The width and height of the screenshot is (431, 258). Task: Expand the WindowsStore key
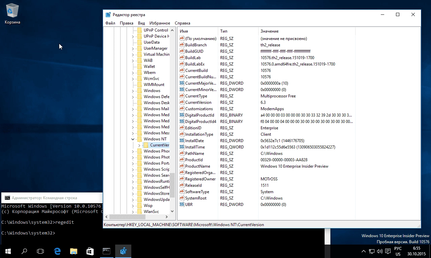click(x=133, y=193)
